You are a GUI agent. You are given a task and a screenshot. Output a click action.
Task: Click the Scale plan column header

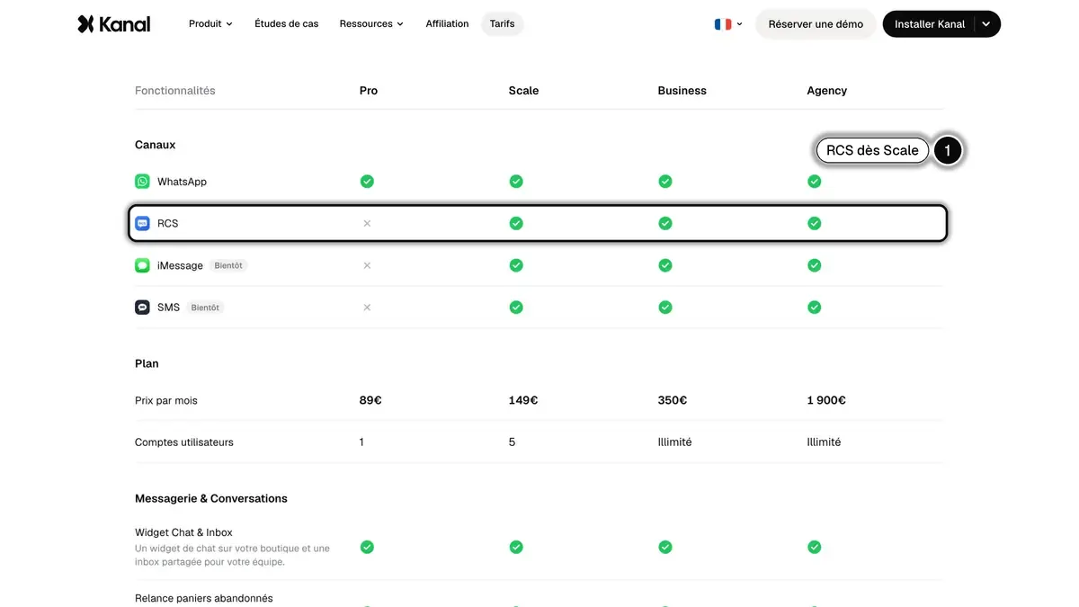pyautogui.click(x=523, y=91)
